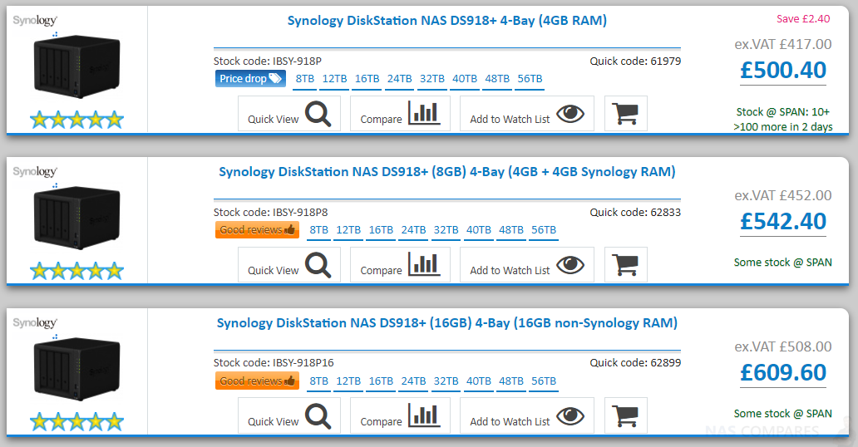Select 12TB option for stock code IBSY-918P8
The width and height of the screenshot is (858, 447).
pos(348,230)
